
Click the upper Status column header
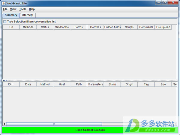pos(45,27)
